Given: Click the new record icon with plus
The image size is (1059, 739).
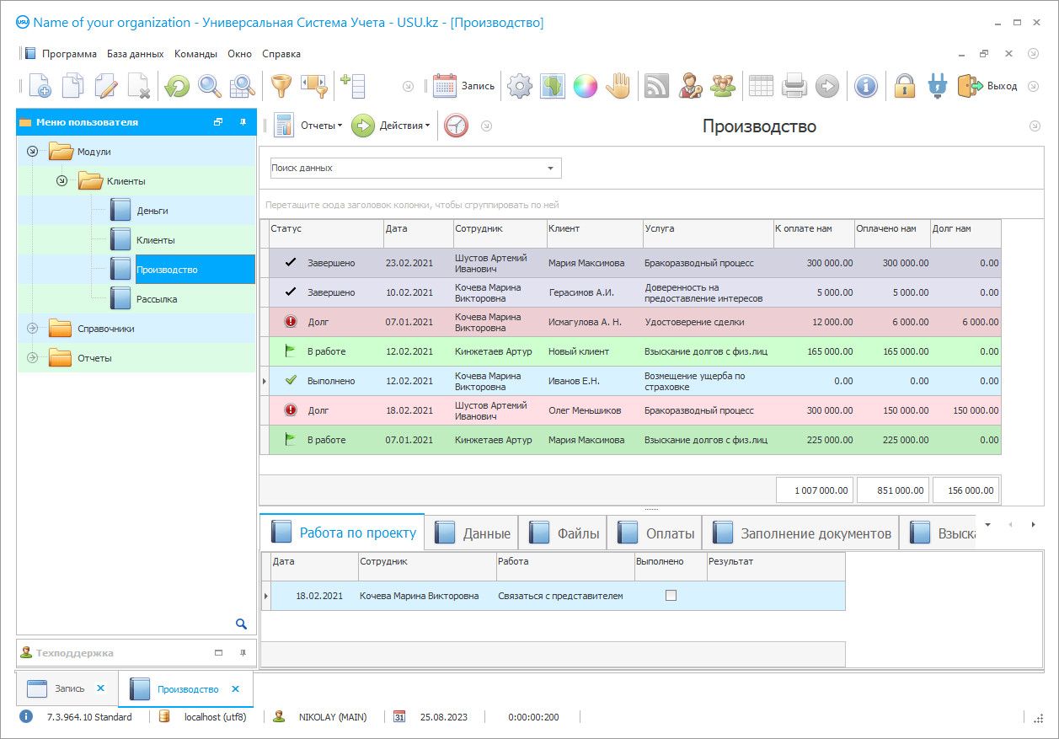Looking at the screenshot, I should point(40,86).
